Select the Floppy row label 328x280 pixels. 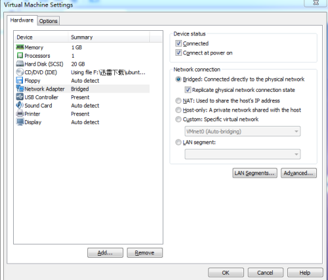click(32, 81)
